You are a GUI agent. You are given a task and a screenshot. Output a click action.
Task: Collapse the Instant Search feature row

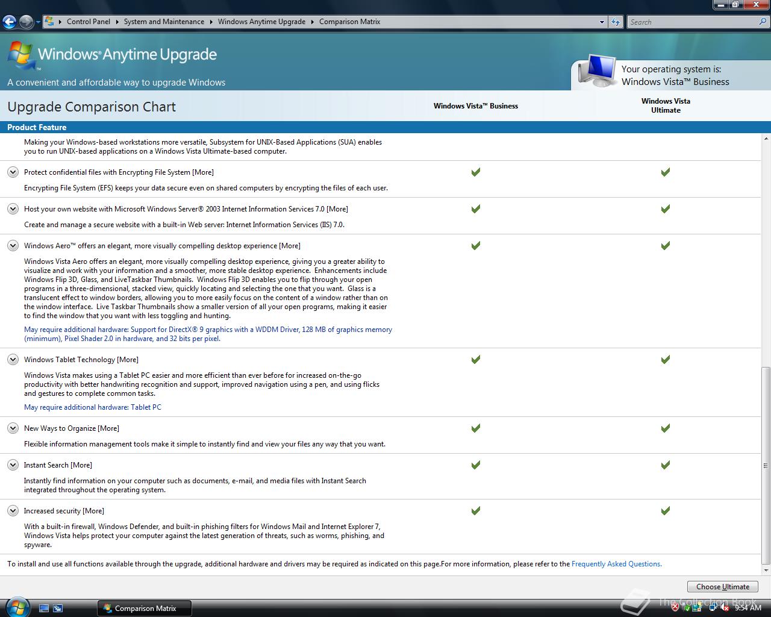click(13, 465)
